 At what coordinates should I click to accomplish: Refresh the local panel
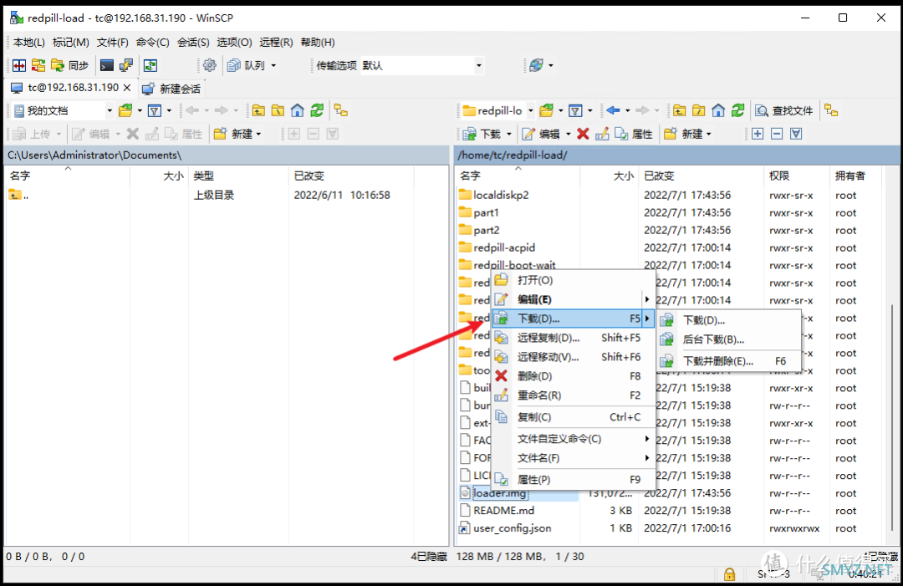click(317, 110)
